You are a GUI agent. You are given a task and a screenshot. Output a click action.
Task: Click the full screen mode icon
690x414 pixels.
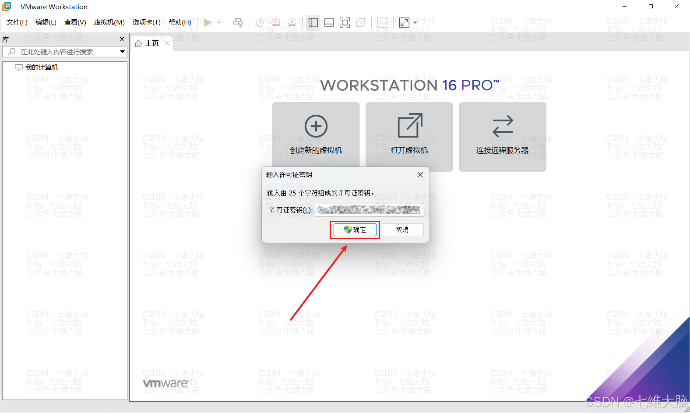coord(345,22)
